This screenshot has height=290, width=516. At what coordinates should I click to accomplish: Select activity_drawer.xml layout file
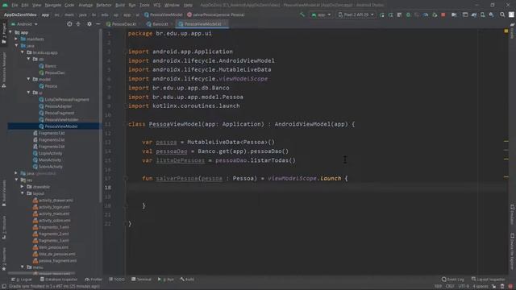pyautogui.click(x=53, y=200)
